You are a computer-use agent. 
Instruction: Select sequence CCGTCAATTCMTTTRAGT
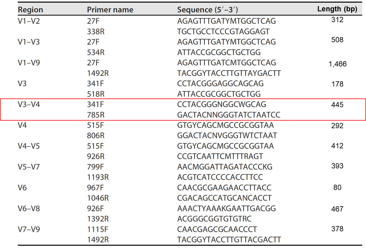(220, 156)
